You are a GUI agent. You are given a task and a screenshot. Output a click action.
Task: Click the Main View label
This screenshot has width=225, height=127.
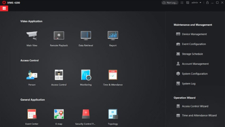tap(32, 45)
